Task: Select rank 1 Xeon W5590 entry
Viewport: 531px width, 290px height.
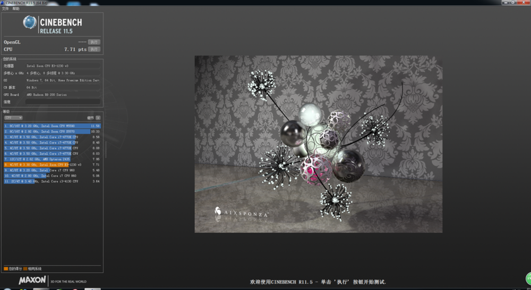Action: point(52,126)
